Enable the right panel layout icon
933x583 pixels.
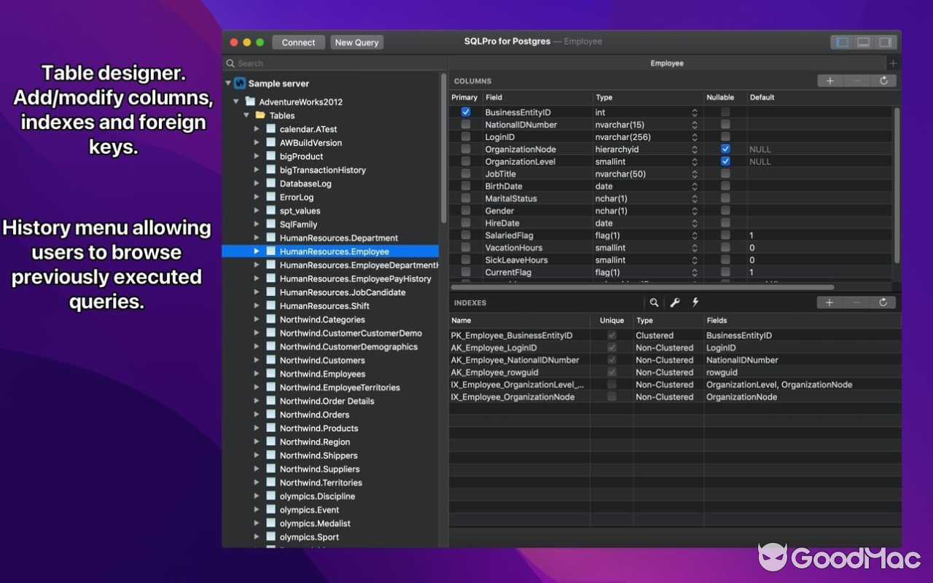(885, 42)
